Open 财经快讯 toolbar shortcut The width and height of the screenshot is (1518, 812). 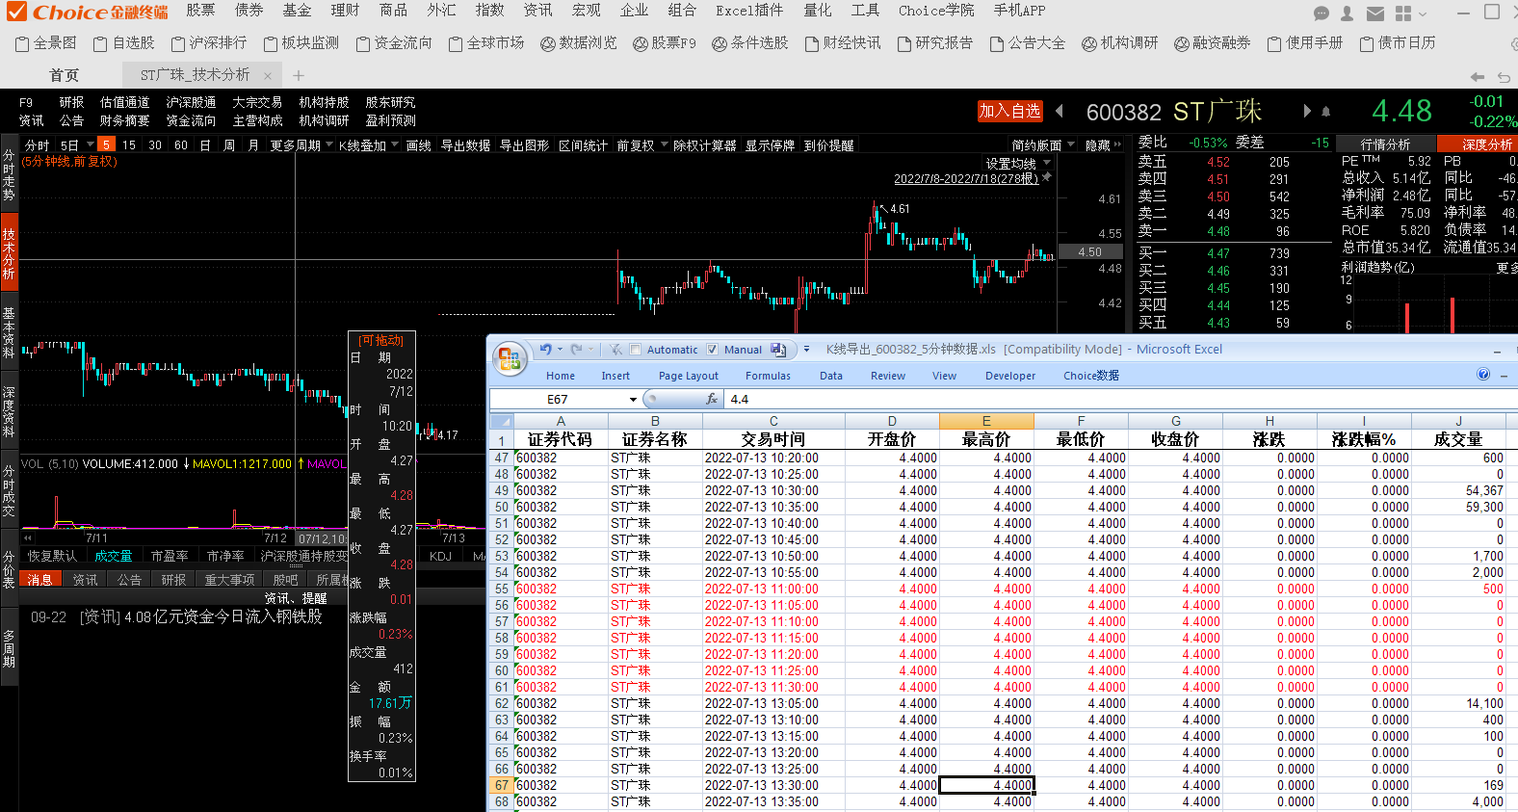point(843,43)
